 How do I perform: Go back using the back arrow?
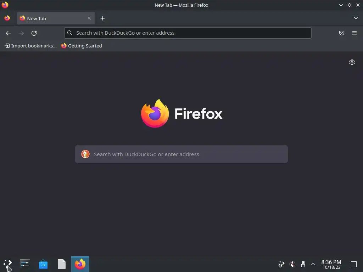click(x=9, y=33)
